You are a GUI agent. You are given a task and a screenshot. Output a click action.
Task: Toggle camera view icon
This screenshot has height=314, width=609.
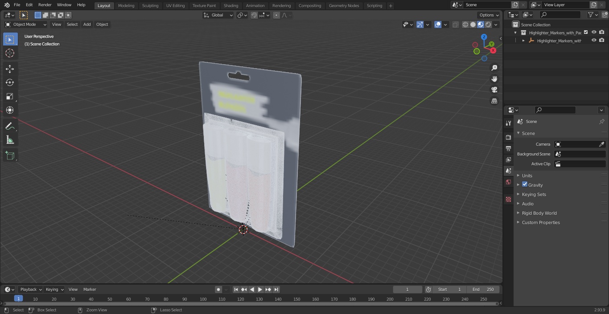(494, 90)
